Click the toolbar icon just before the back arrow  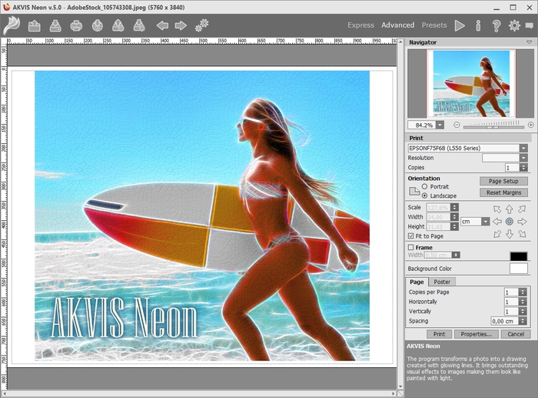coord(139,25)
